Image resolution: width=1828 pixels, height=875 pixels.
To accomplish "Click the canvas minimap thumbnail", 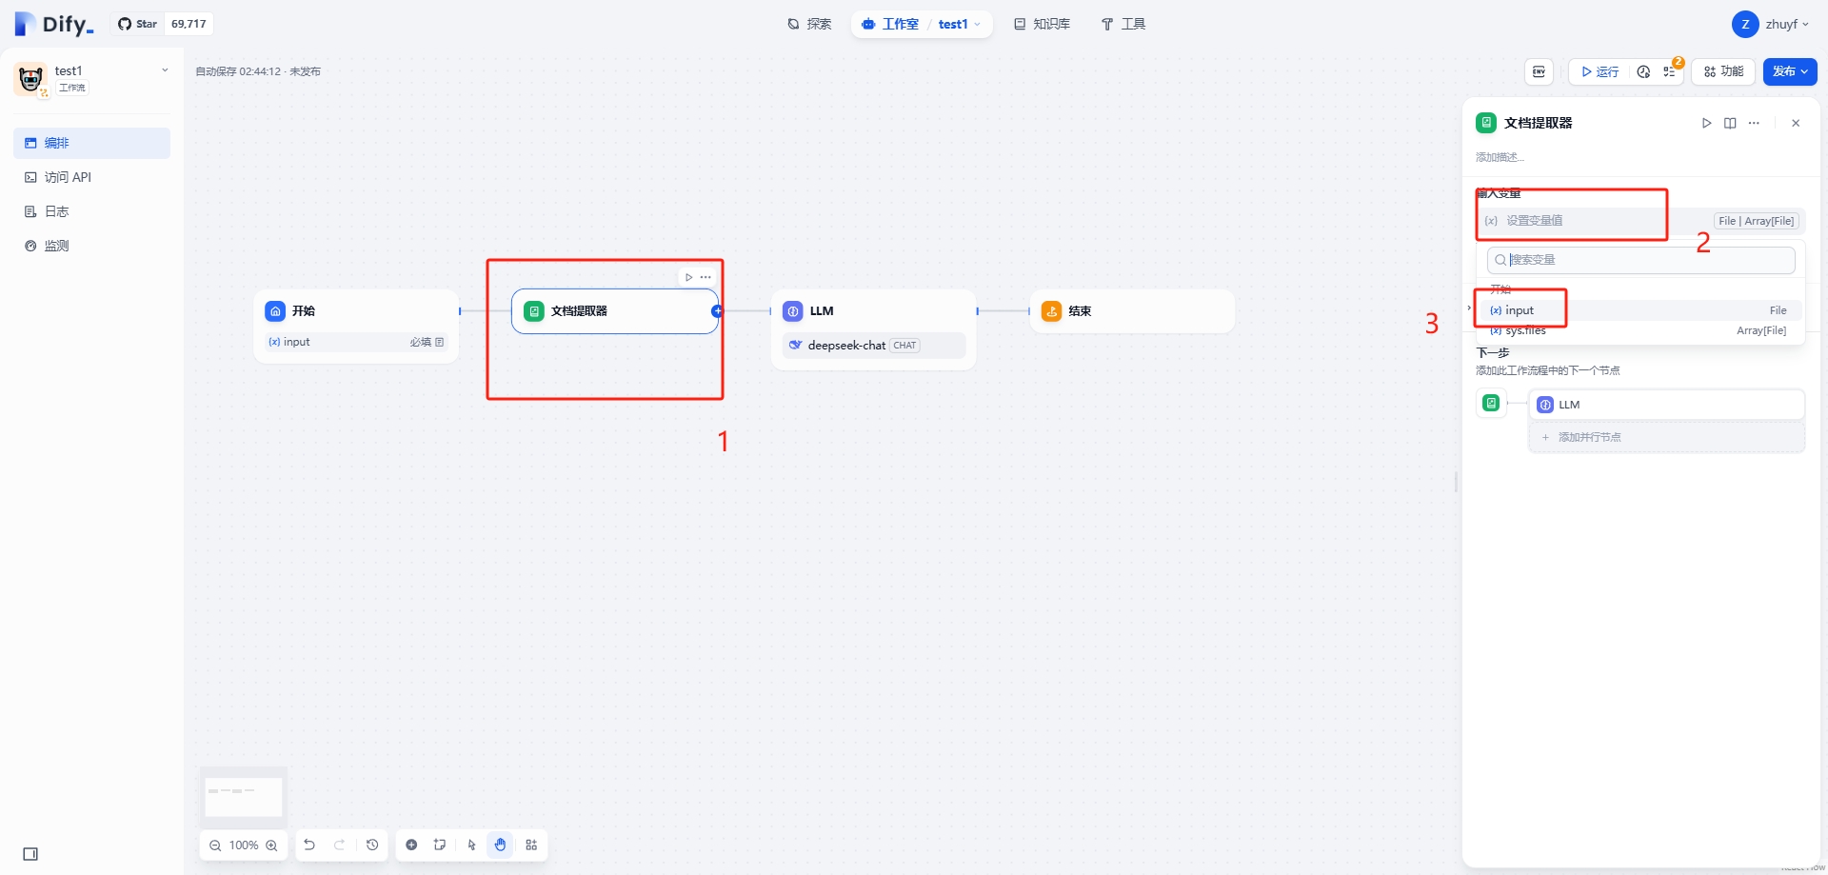I will 244,796.
